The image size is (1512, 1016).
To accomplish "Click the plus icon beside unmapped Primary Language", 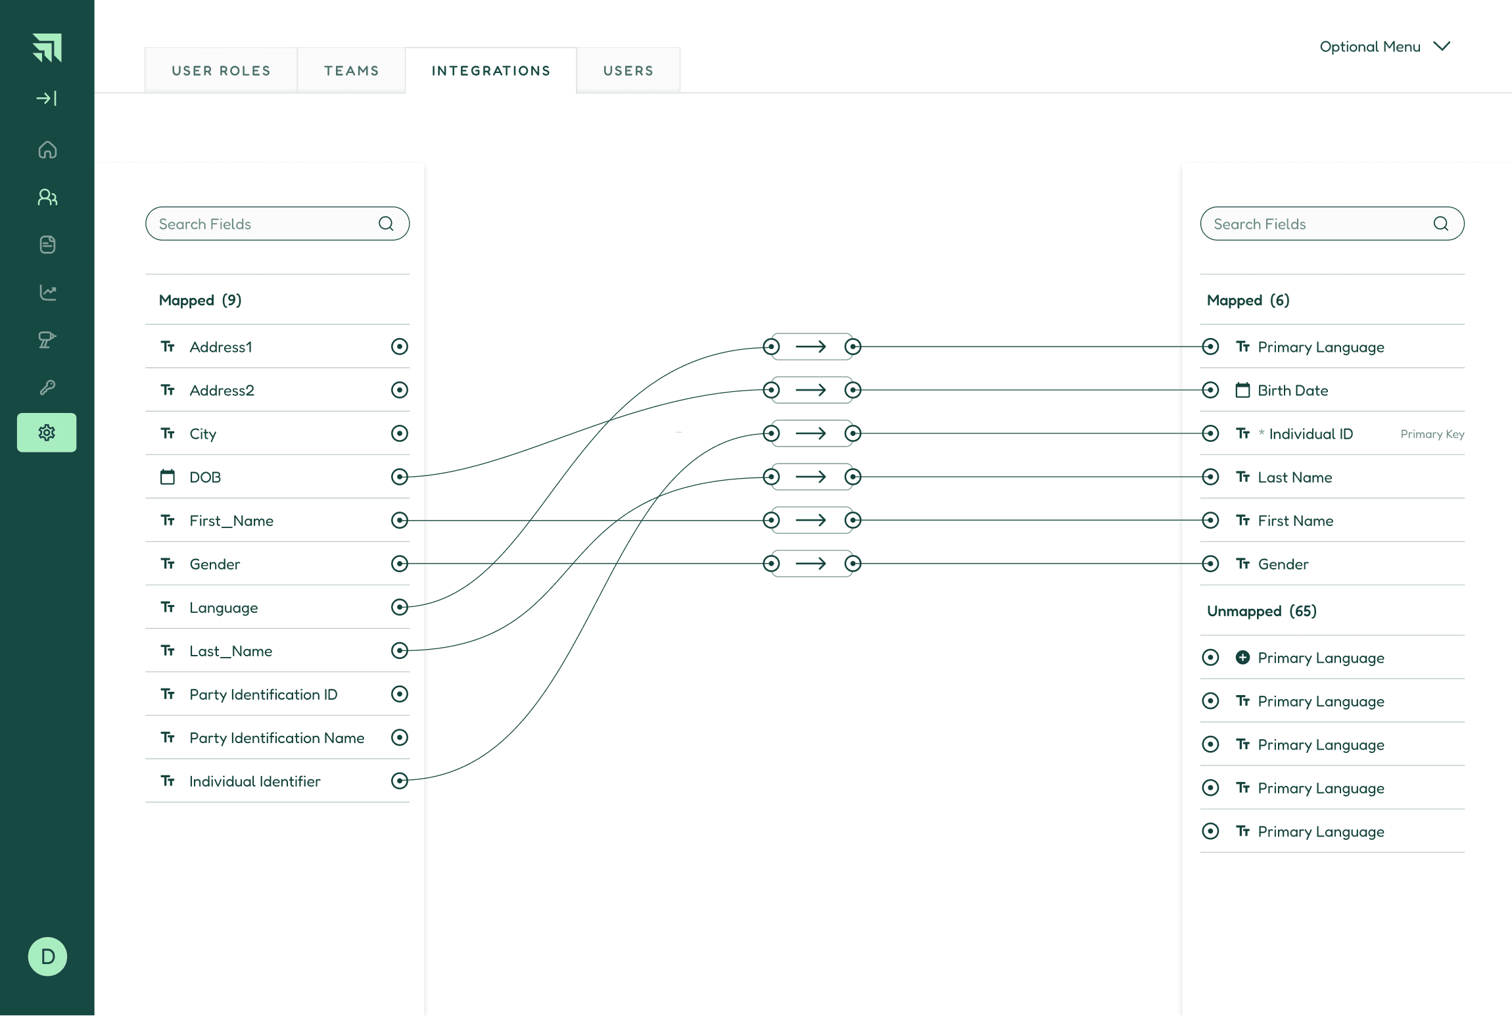I will coord(1242,658).
